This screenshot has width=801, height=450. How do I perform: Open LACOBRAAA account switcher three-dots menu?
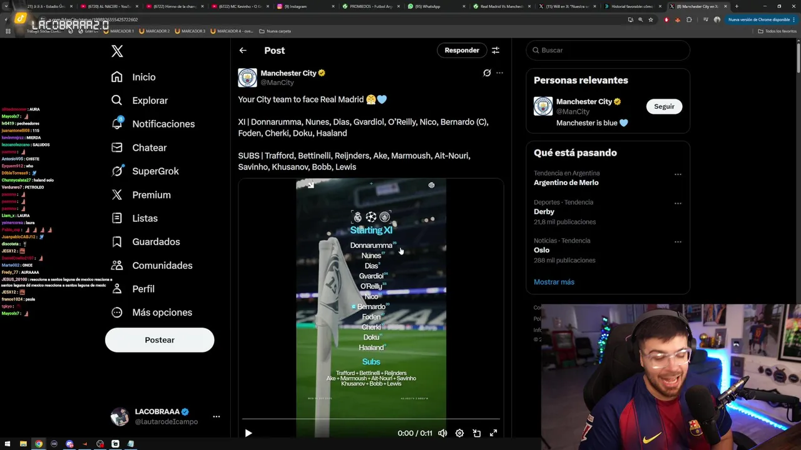[216, 416]
